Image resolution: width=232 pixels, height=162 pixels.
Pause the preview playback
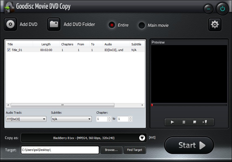183,122
